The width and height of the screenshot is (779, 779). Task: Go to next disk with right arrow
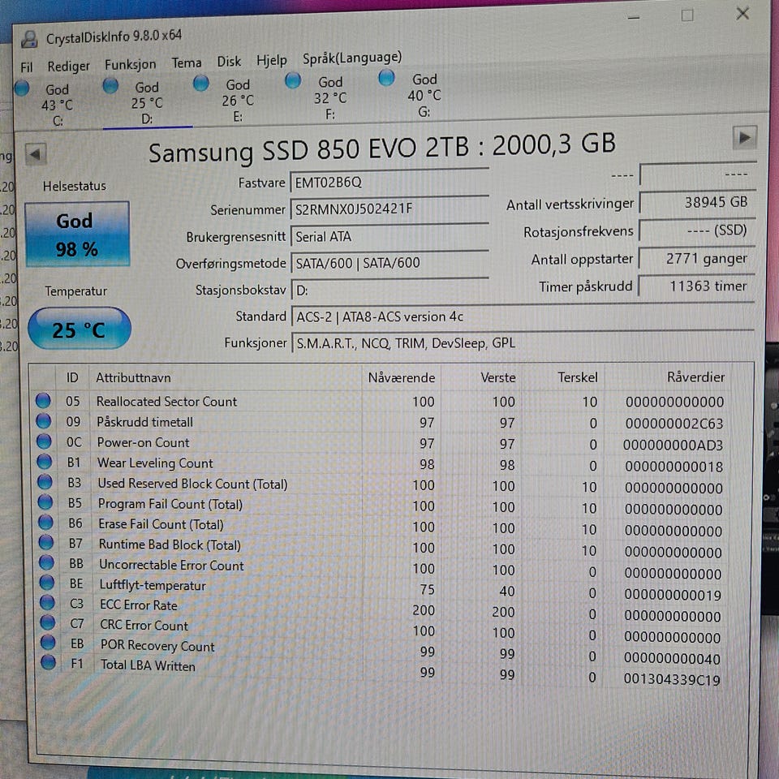click(x=744, y=138)
